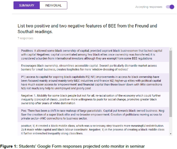Click the responses list scrollbar thumb
The height and width of the screenshot is (149, 177).
tap(170, 84)
